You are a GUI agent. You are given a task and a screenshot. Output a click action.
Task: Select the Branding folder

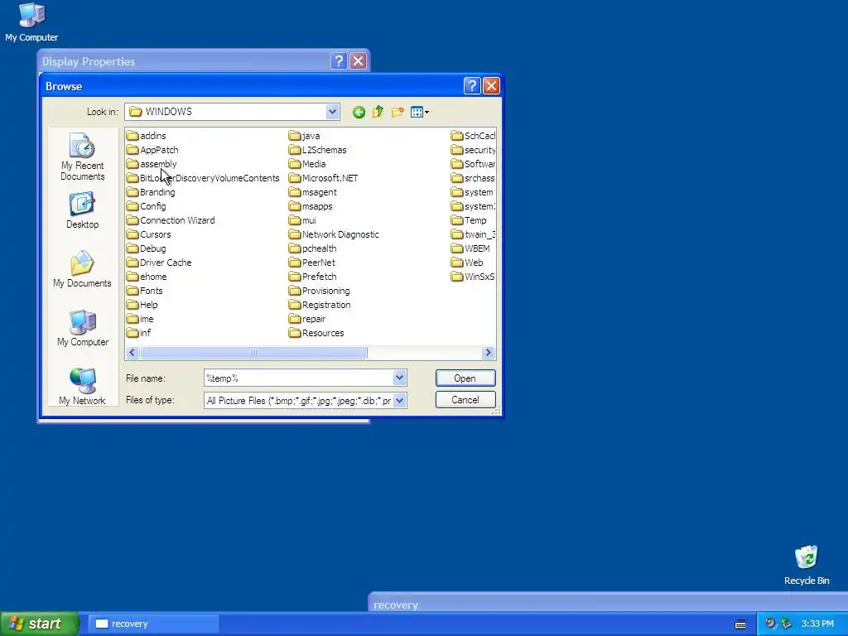point(151,192)
